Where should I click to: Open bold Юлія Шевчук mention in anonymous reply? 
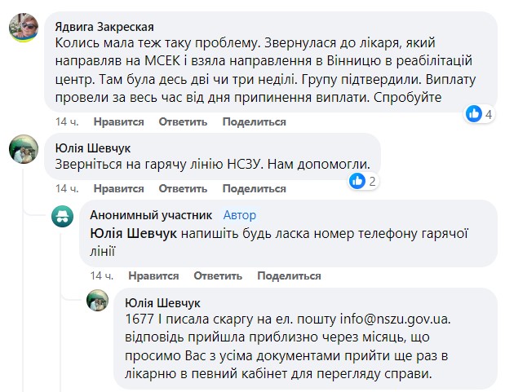133,233
